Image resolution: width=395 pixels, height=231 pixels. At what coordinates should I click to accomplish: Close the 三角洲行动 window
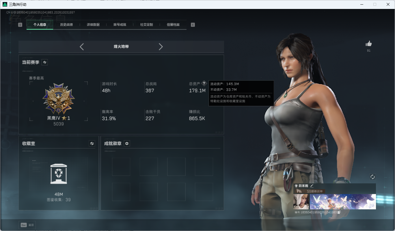pyautogui.click(x=388, y=4)
